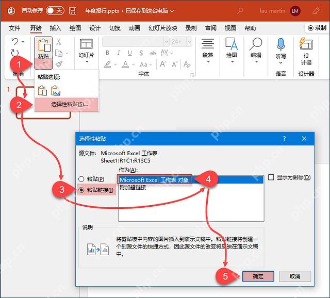Click the Redo icon
Viewport: 330px width, 298px height.
15,53
